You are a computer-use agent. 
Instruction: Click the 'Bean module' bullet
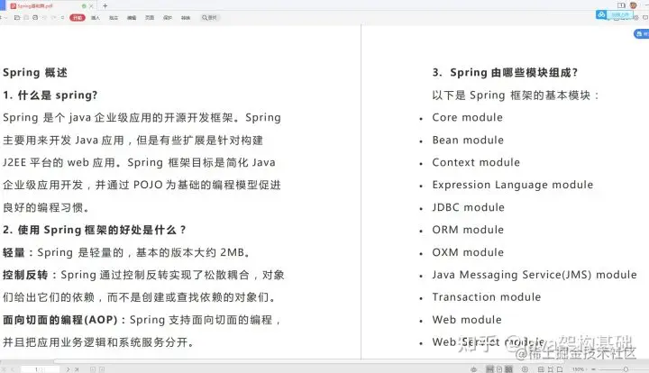[x=468, y=141]
